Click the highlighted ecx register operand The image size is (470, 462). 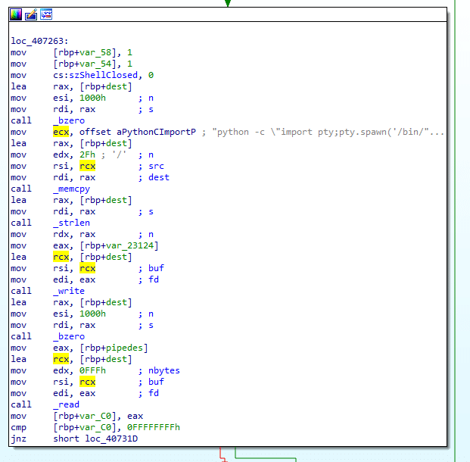(x=61, y=132)
